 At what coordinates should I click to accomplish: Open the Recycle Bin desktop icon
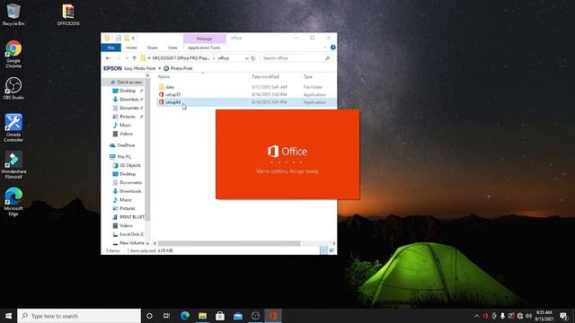[13, 14]
